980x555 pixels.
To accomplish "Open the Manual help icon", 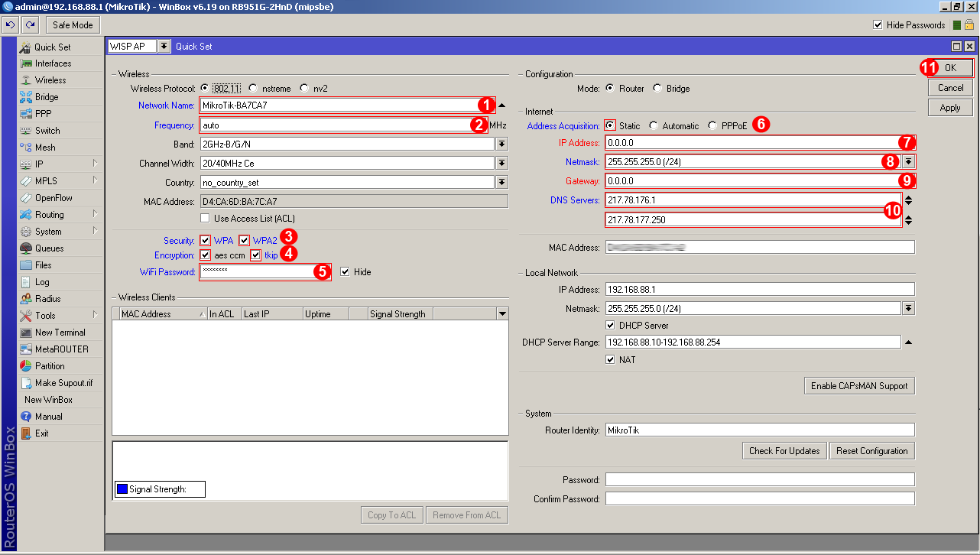I will click(26, 417).
